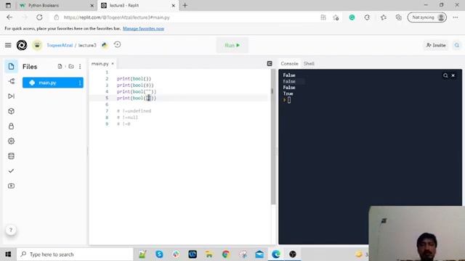Click ToqeerAfzal breadcrumb link
Screen dimensions: 465x261
60,45
